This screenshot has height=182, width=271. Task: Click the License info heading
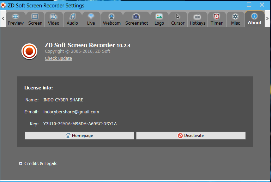(38, 88)
